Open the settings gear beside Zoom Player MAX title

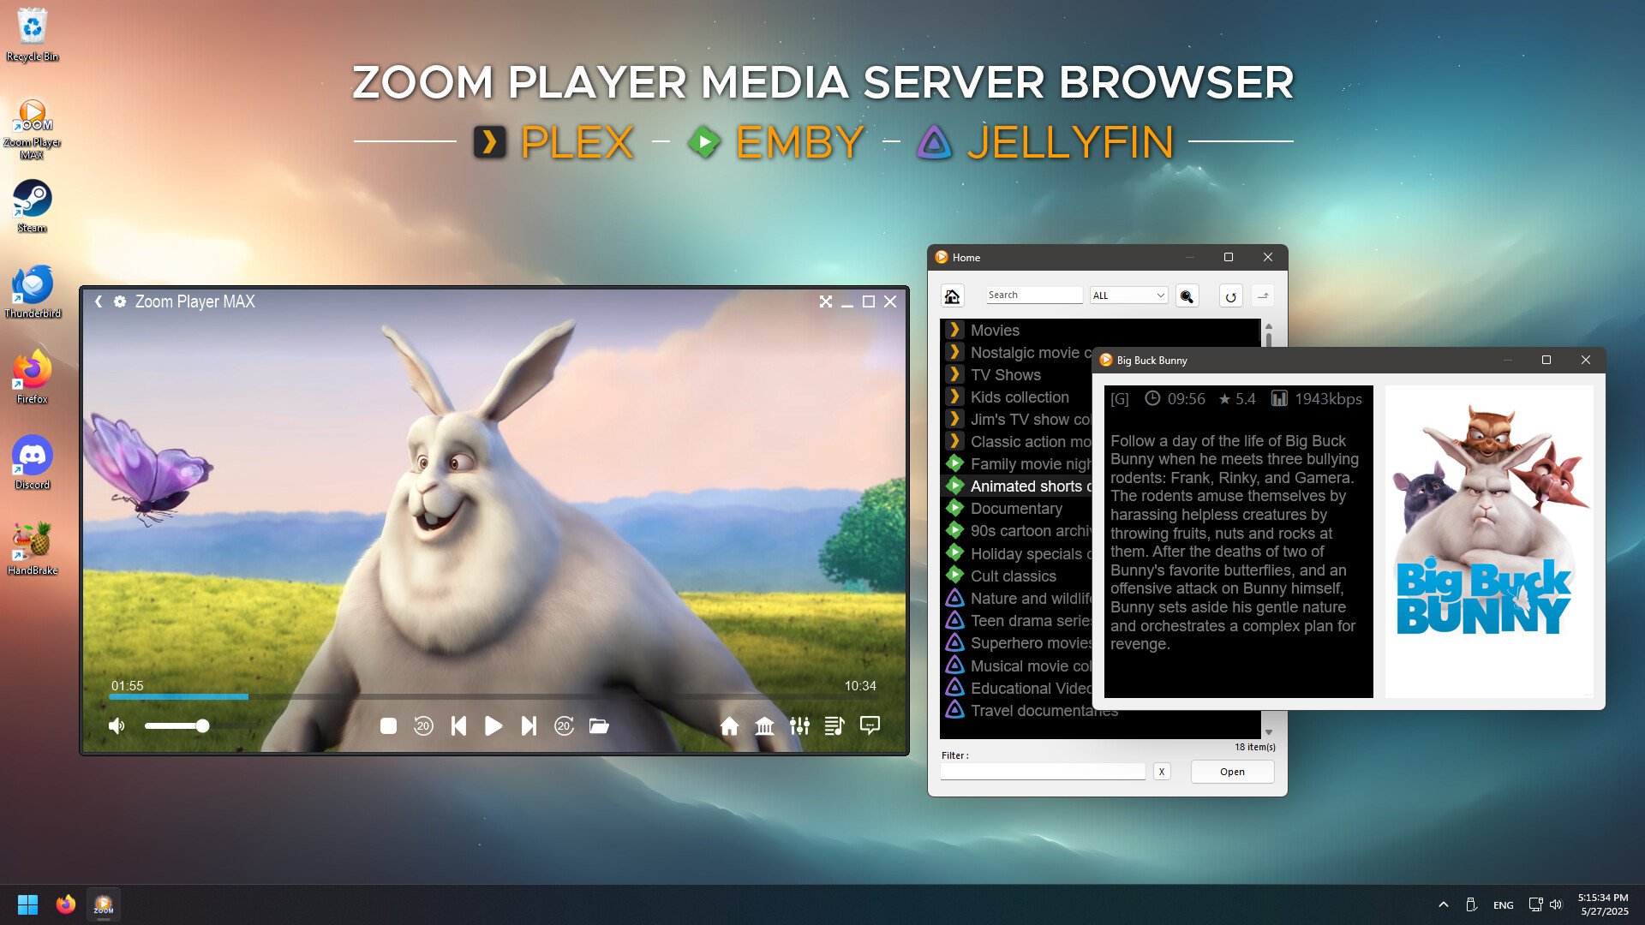(120, 301)
